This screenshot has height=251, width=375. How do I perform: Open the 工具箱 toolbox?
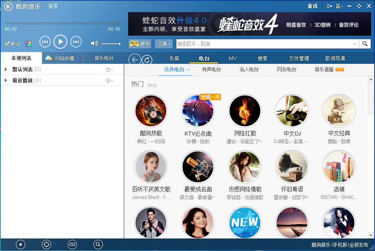pyautogui.click(x=163, y=44)
